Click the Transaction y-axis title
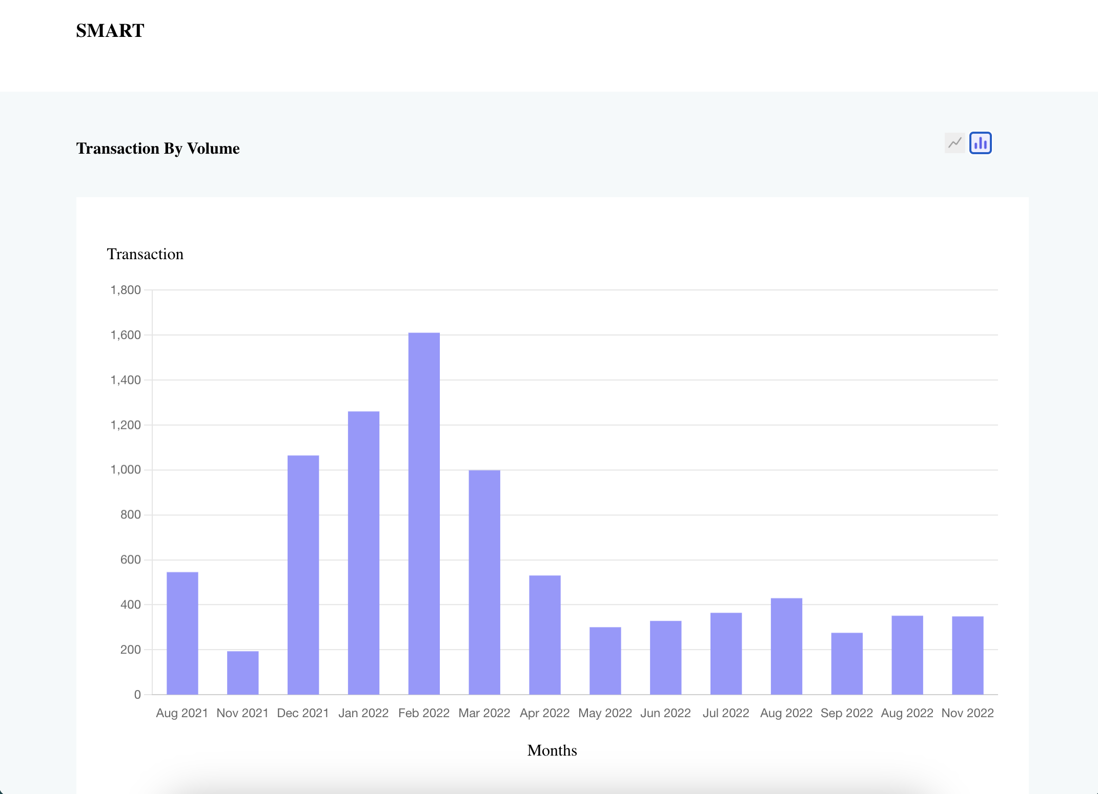1098x794 pixels. [145, 254]
